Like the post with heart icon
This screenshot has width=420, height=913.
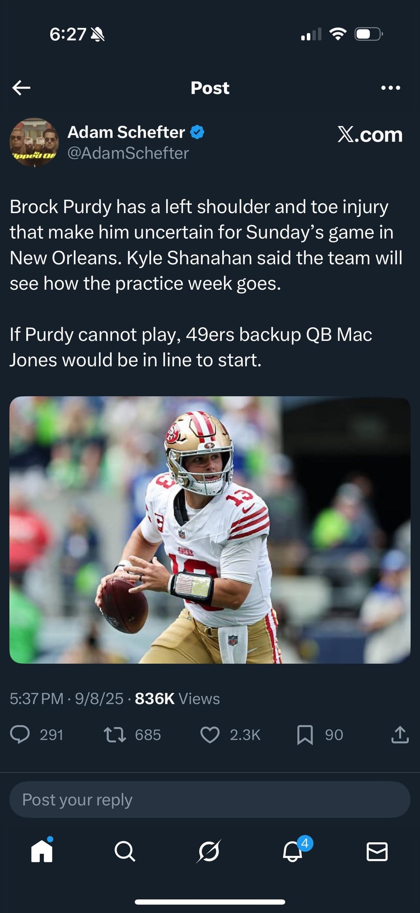click(210, 735)
